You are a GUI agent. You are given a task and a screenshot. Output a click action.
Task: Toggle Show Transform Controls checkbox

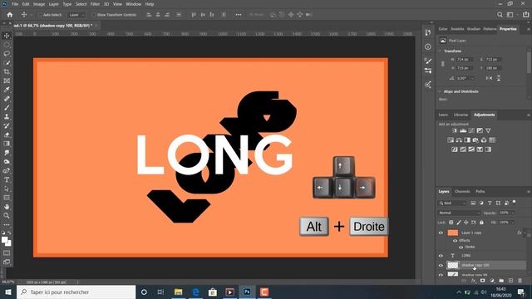tap(94, 15)
